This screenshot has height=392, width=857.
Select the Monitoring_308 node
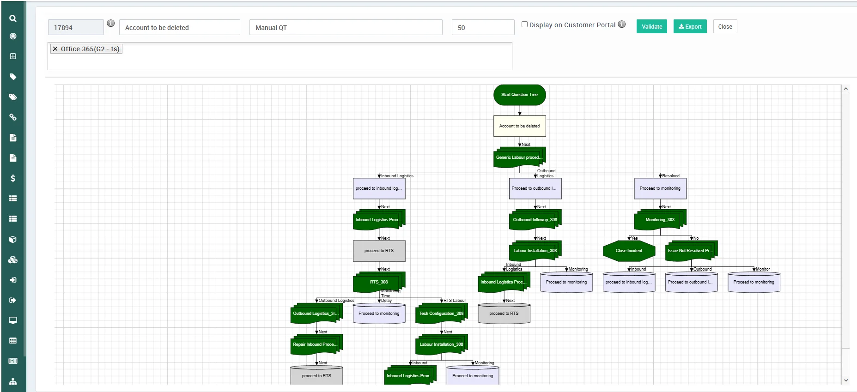coord(660,220)
